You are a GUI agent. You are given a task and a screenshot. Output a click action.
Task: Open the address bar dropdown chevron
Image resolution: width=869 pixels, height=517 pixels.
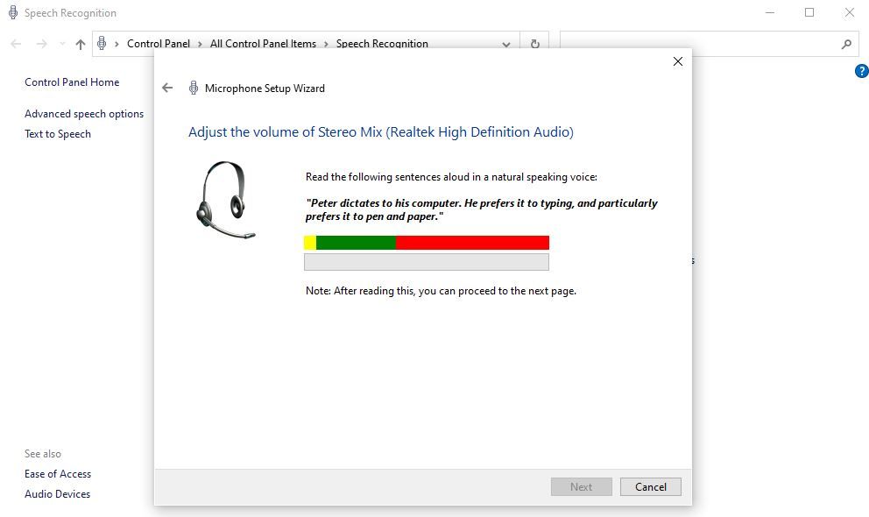click(505, 44)
